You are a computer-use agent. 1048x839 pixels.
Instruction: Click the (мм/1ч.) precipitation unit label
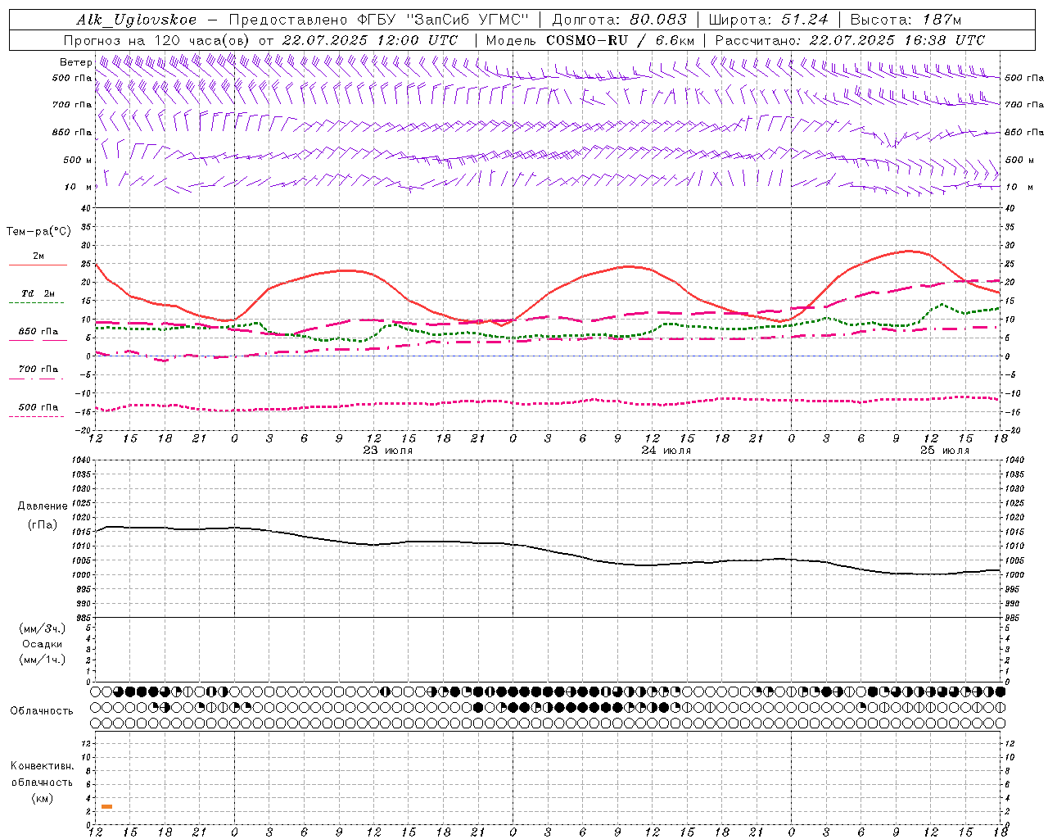coord(42,660)
